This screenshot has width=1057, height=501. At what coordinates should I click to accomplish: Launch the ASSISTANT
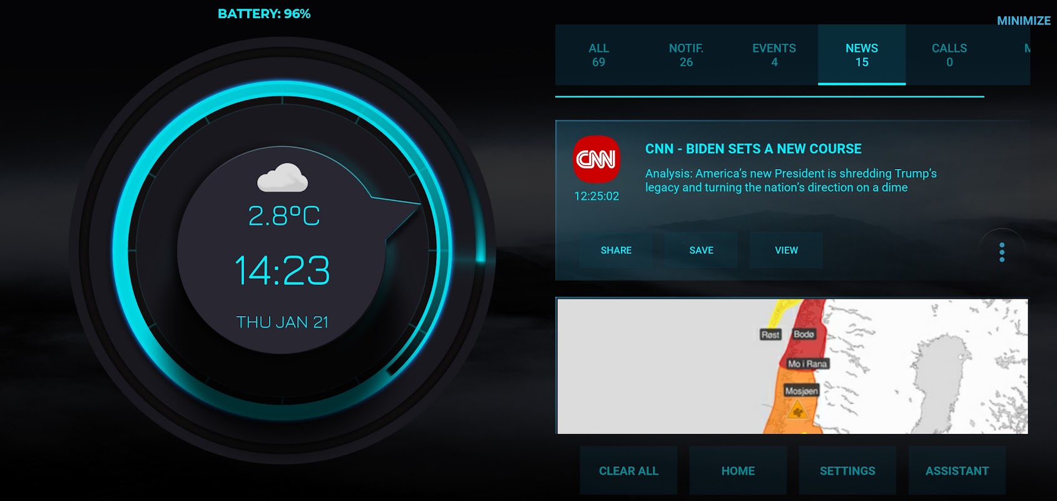tap(957, 471)
